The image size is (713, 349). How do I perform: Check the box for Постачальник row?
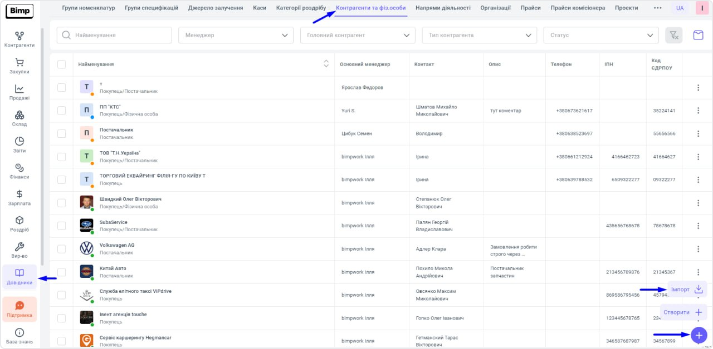tap(61, 133)
